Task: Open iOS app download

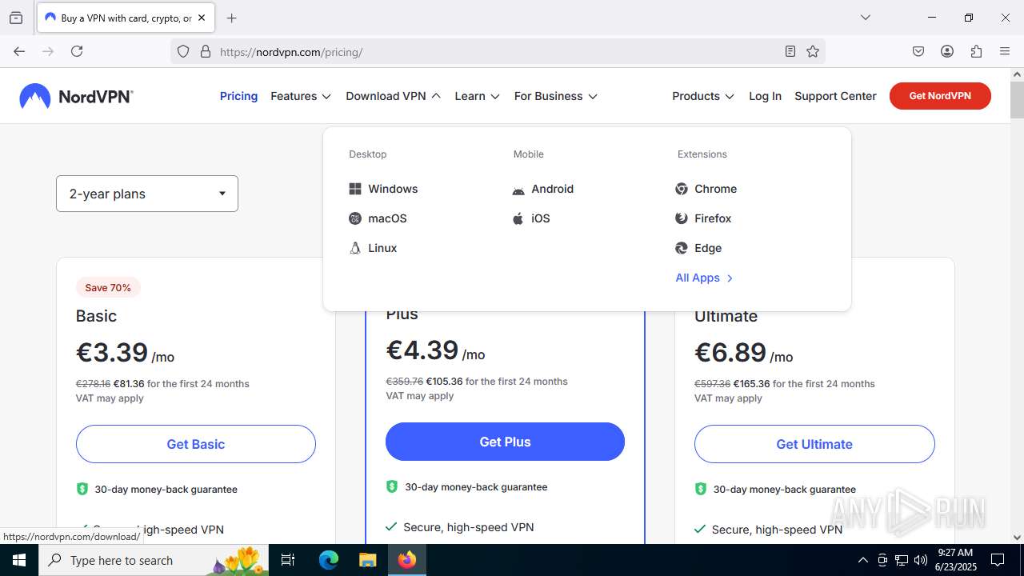Action: tap(531, 218)
